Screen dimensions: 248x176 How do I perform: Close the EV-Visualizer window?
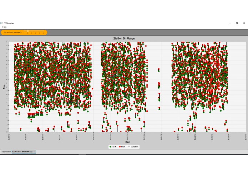click(244, 23)
